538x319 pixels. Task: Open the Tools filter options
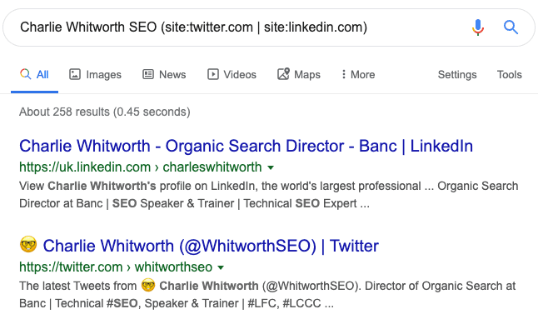[509, 74]
